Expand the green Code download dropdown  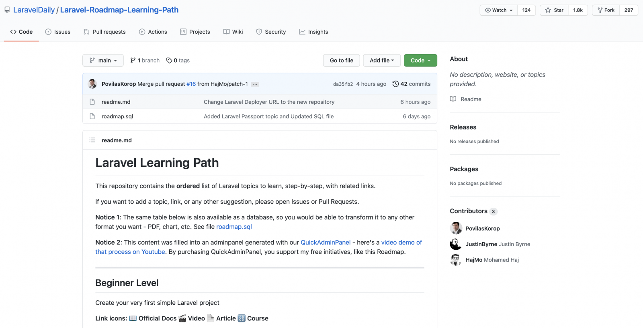pyautogui.click(x=420, y=61)
